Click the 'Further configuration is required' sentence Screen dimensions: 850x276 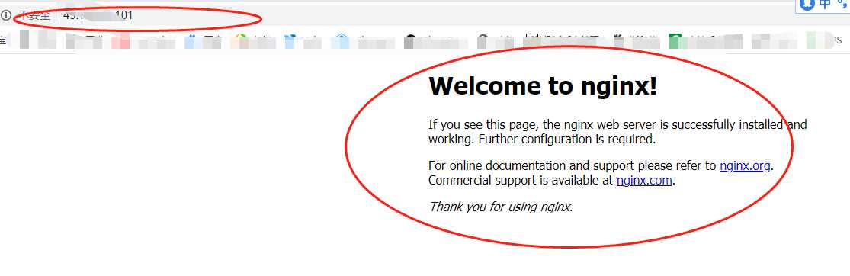click(x=567, y=139)
